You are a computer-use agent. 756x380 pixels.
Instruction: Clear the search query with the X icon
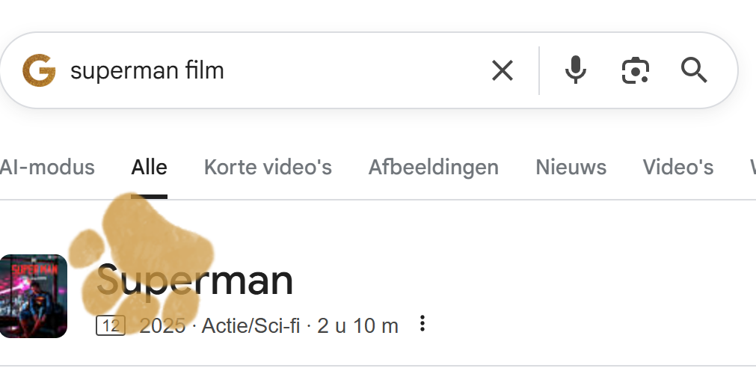coord(503,71)
